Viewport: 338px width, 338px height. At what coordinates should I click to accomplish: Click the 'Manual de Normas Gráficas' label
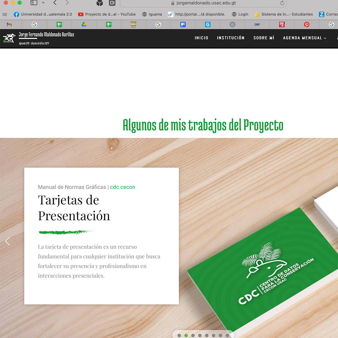point(72,187)
